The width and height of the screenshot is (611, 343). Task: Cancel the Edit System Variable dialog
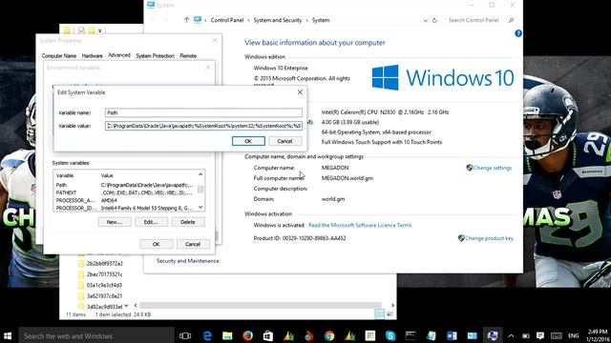284,141
